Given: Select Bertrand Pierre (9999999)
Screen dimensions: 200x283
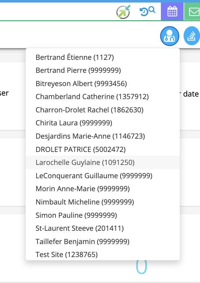Looking at the screenshot, I should (103, 70).
